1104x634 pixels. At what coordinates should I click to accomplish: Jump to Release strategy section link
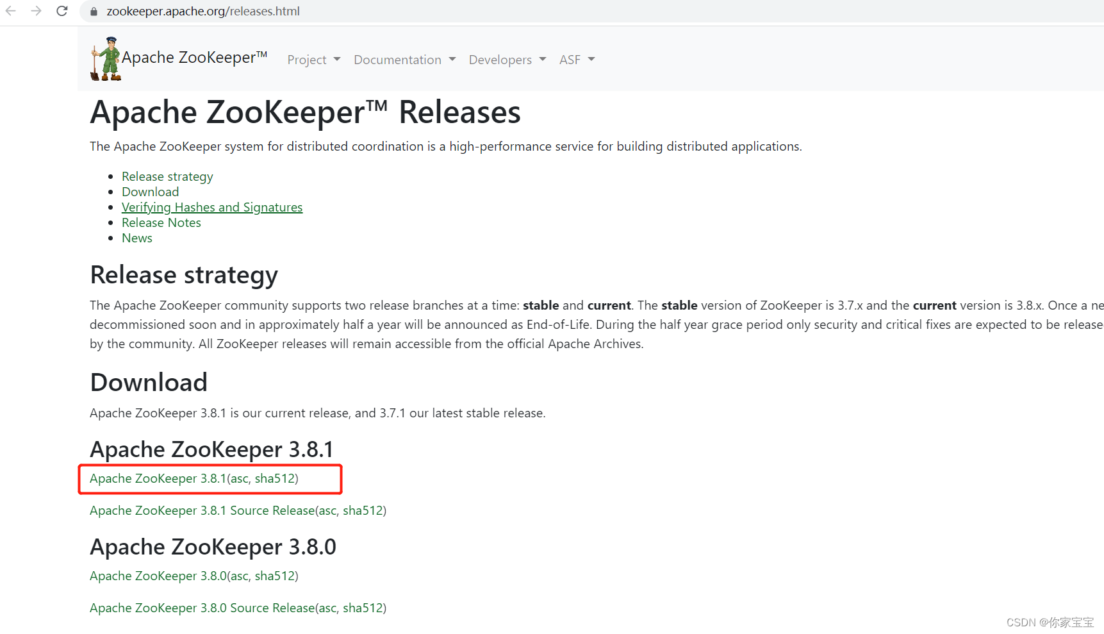(x=167, y=176)
